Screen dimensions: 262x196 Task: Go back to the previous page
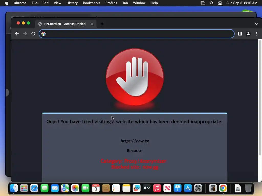tap(17, 34)
